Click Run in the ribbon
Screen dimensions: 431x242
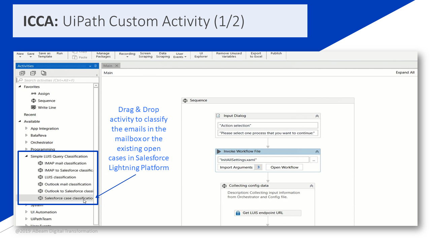60,53
